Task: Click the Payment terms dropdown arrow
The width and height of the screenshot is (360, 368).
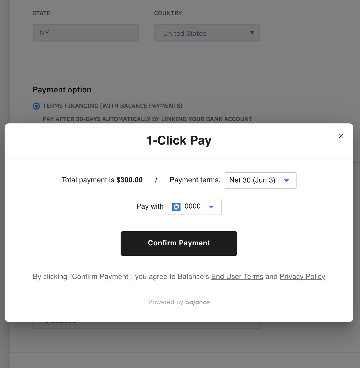Action: [x=286, y=180]
